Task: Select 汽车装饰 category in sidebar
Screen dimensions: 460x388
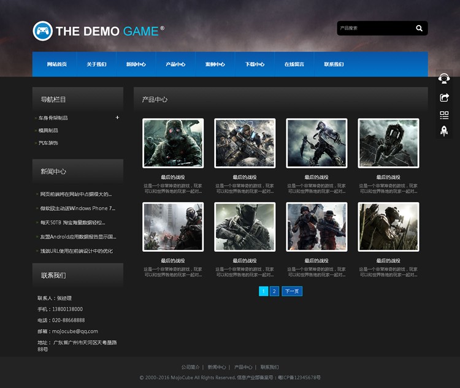Action: 48,143
